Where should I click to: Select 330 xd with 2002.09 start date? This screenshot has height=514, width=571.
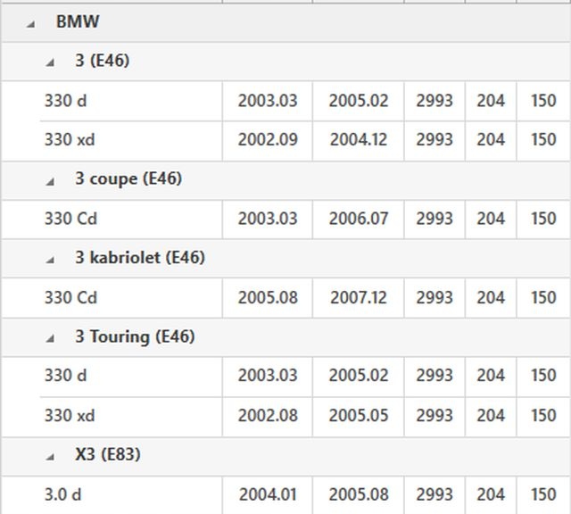70,140
